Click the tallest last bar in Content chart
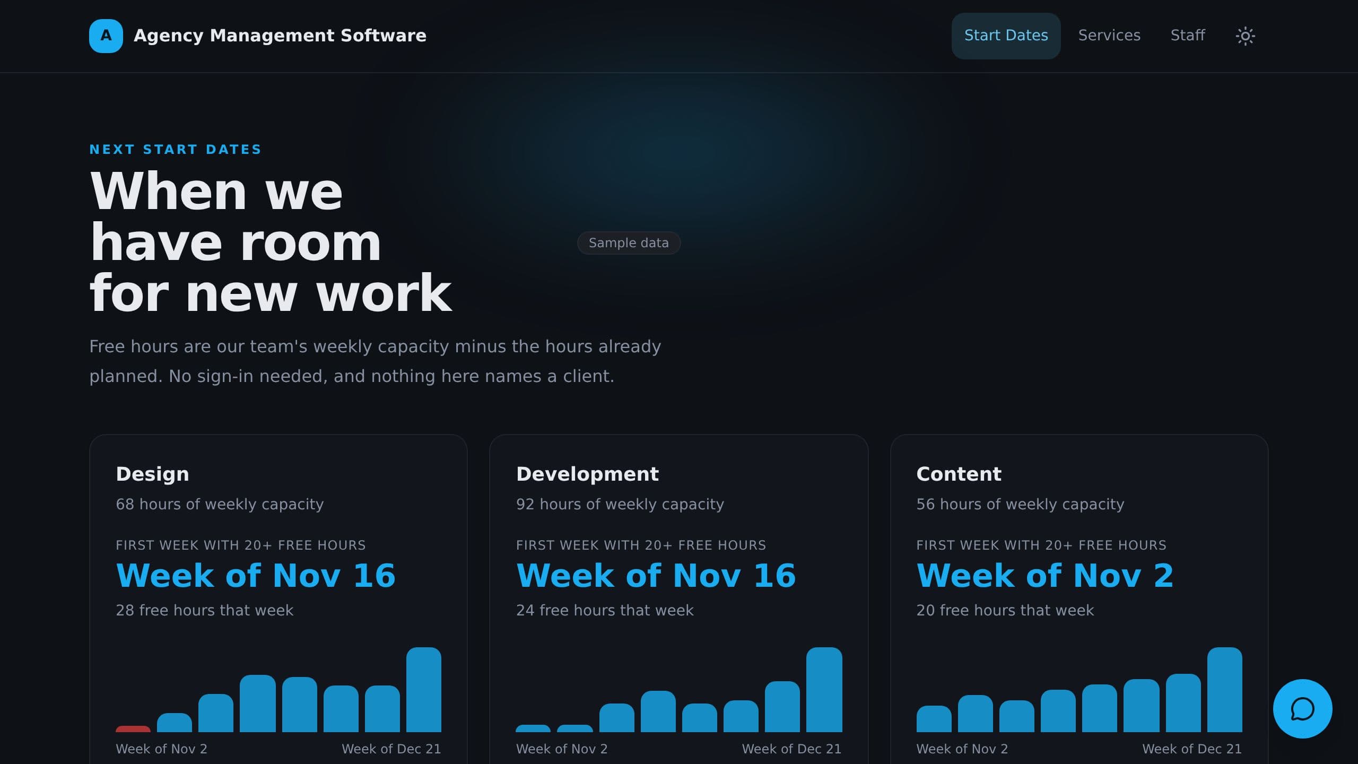 point(1224,690)
